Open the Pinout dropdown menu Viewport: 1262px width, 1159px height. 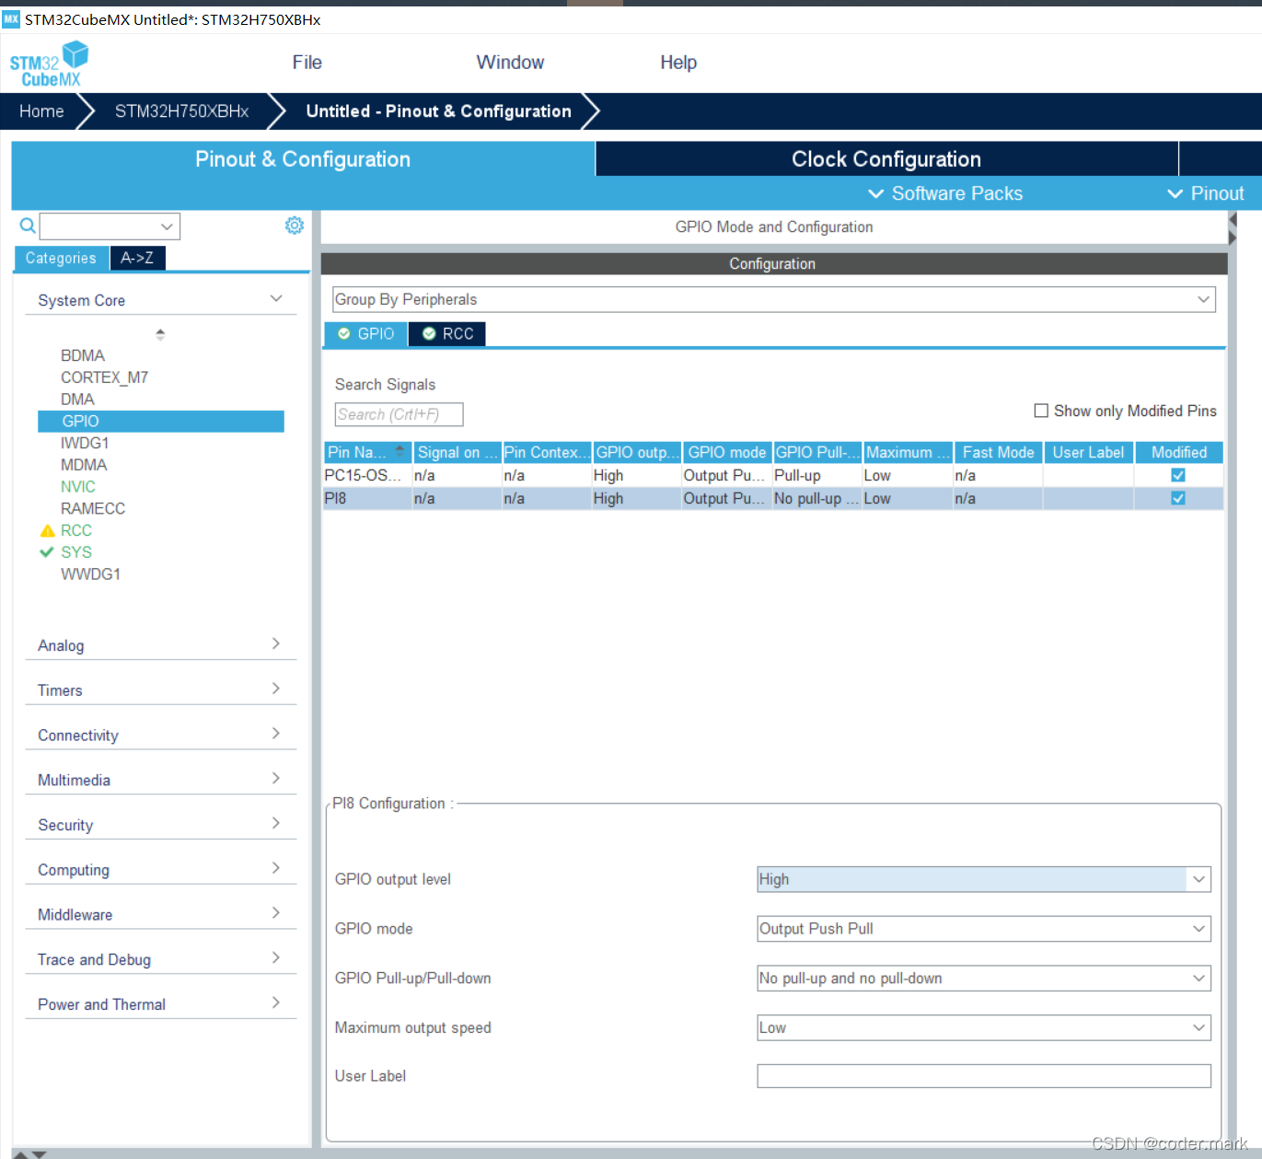pos(1206,193)
